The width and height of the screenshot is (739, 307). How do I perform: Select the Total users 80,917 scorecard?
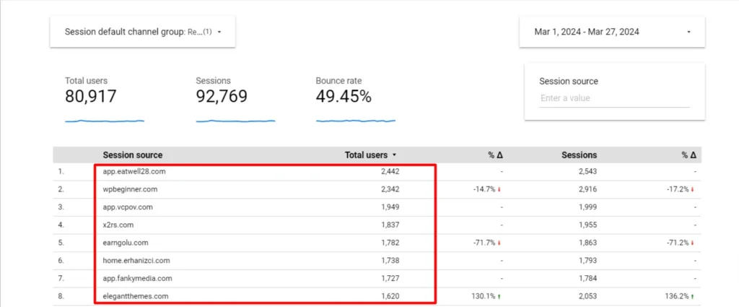pos(90,96)
